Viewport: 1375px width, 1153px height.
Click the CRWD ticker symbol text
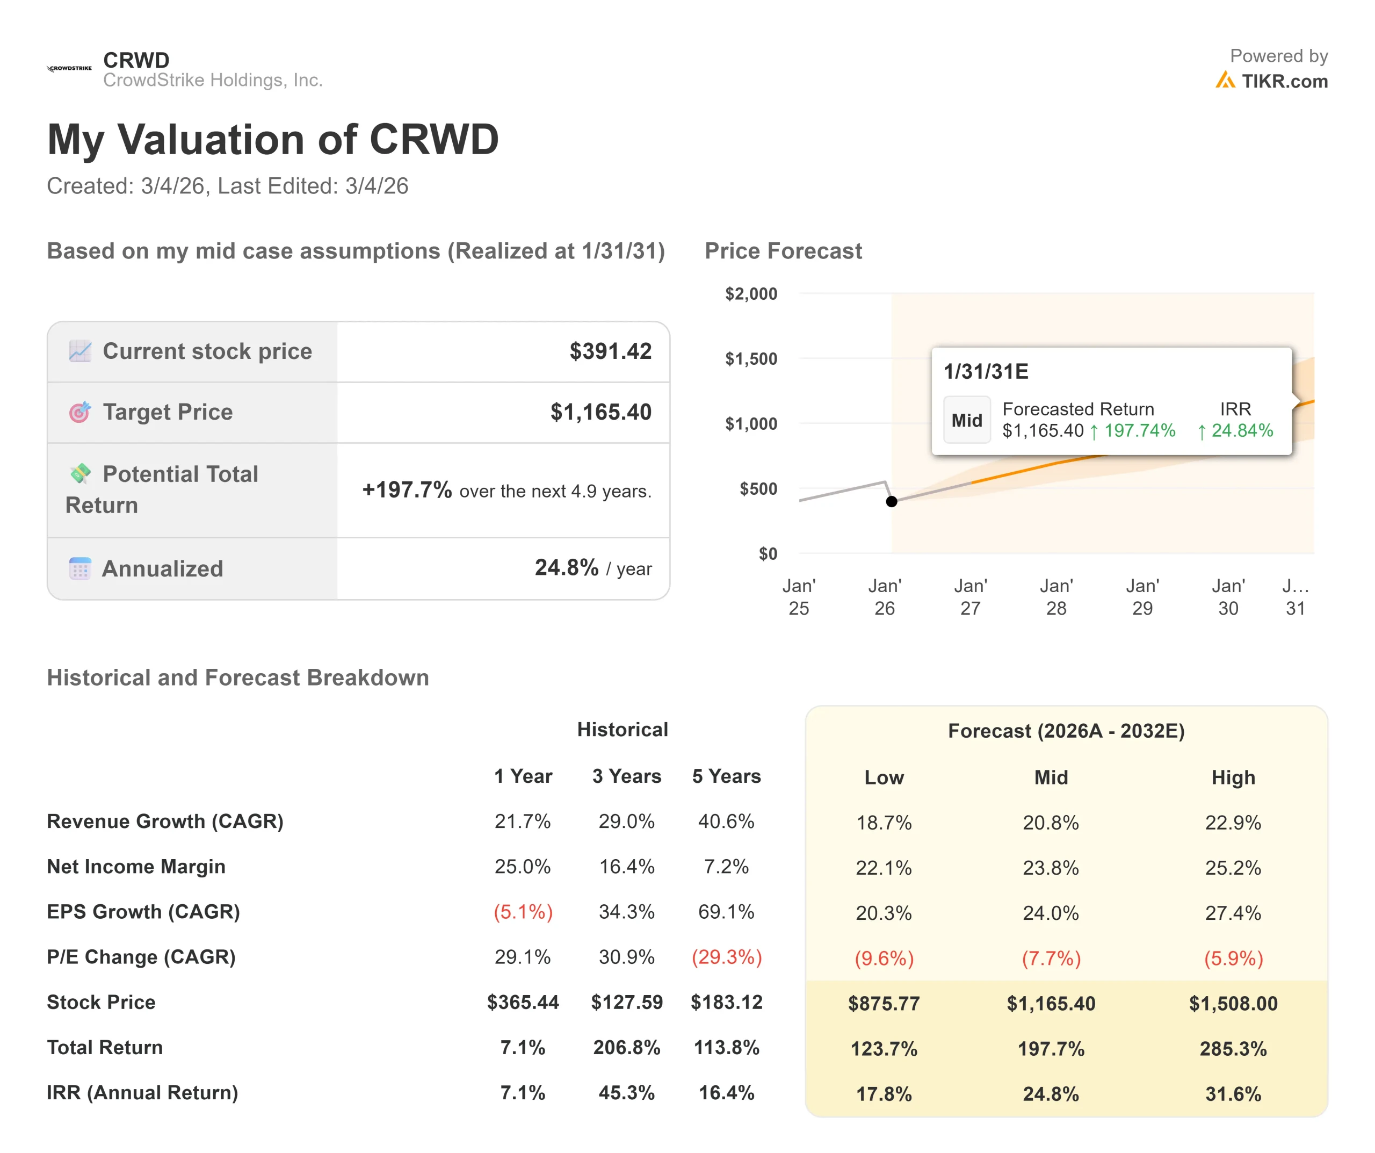click(136, 60)
